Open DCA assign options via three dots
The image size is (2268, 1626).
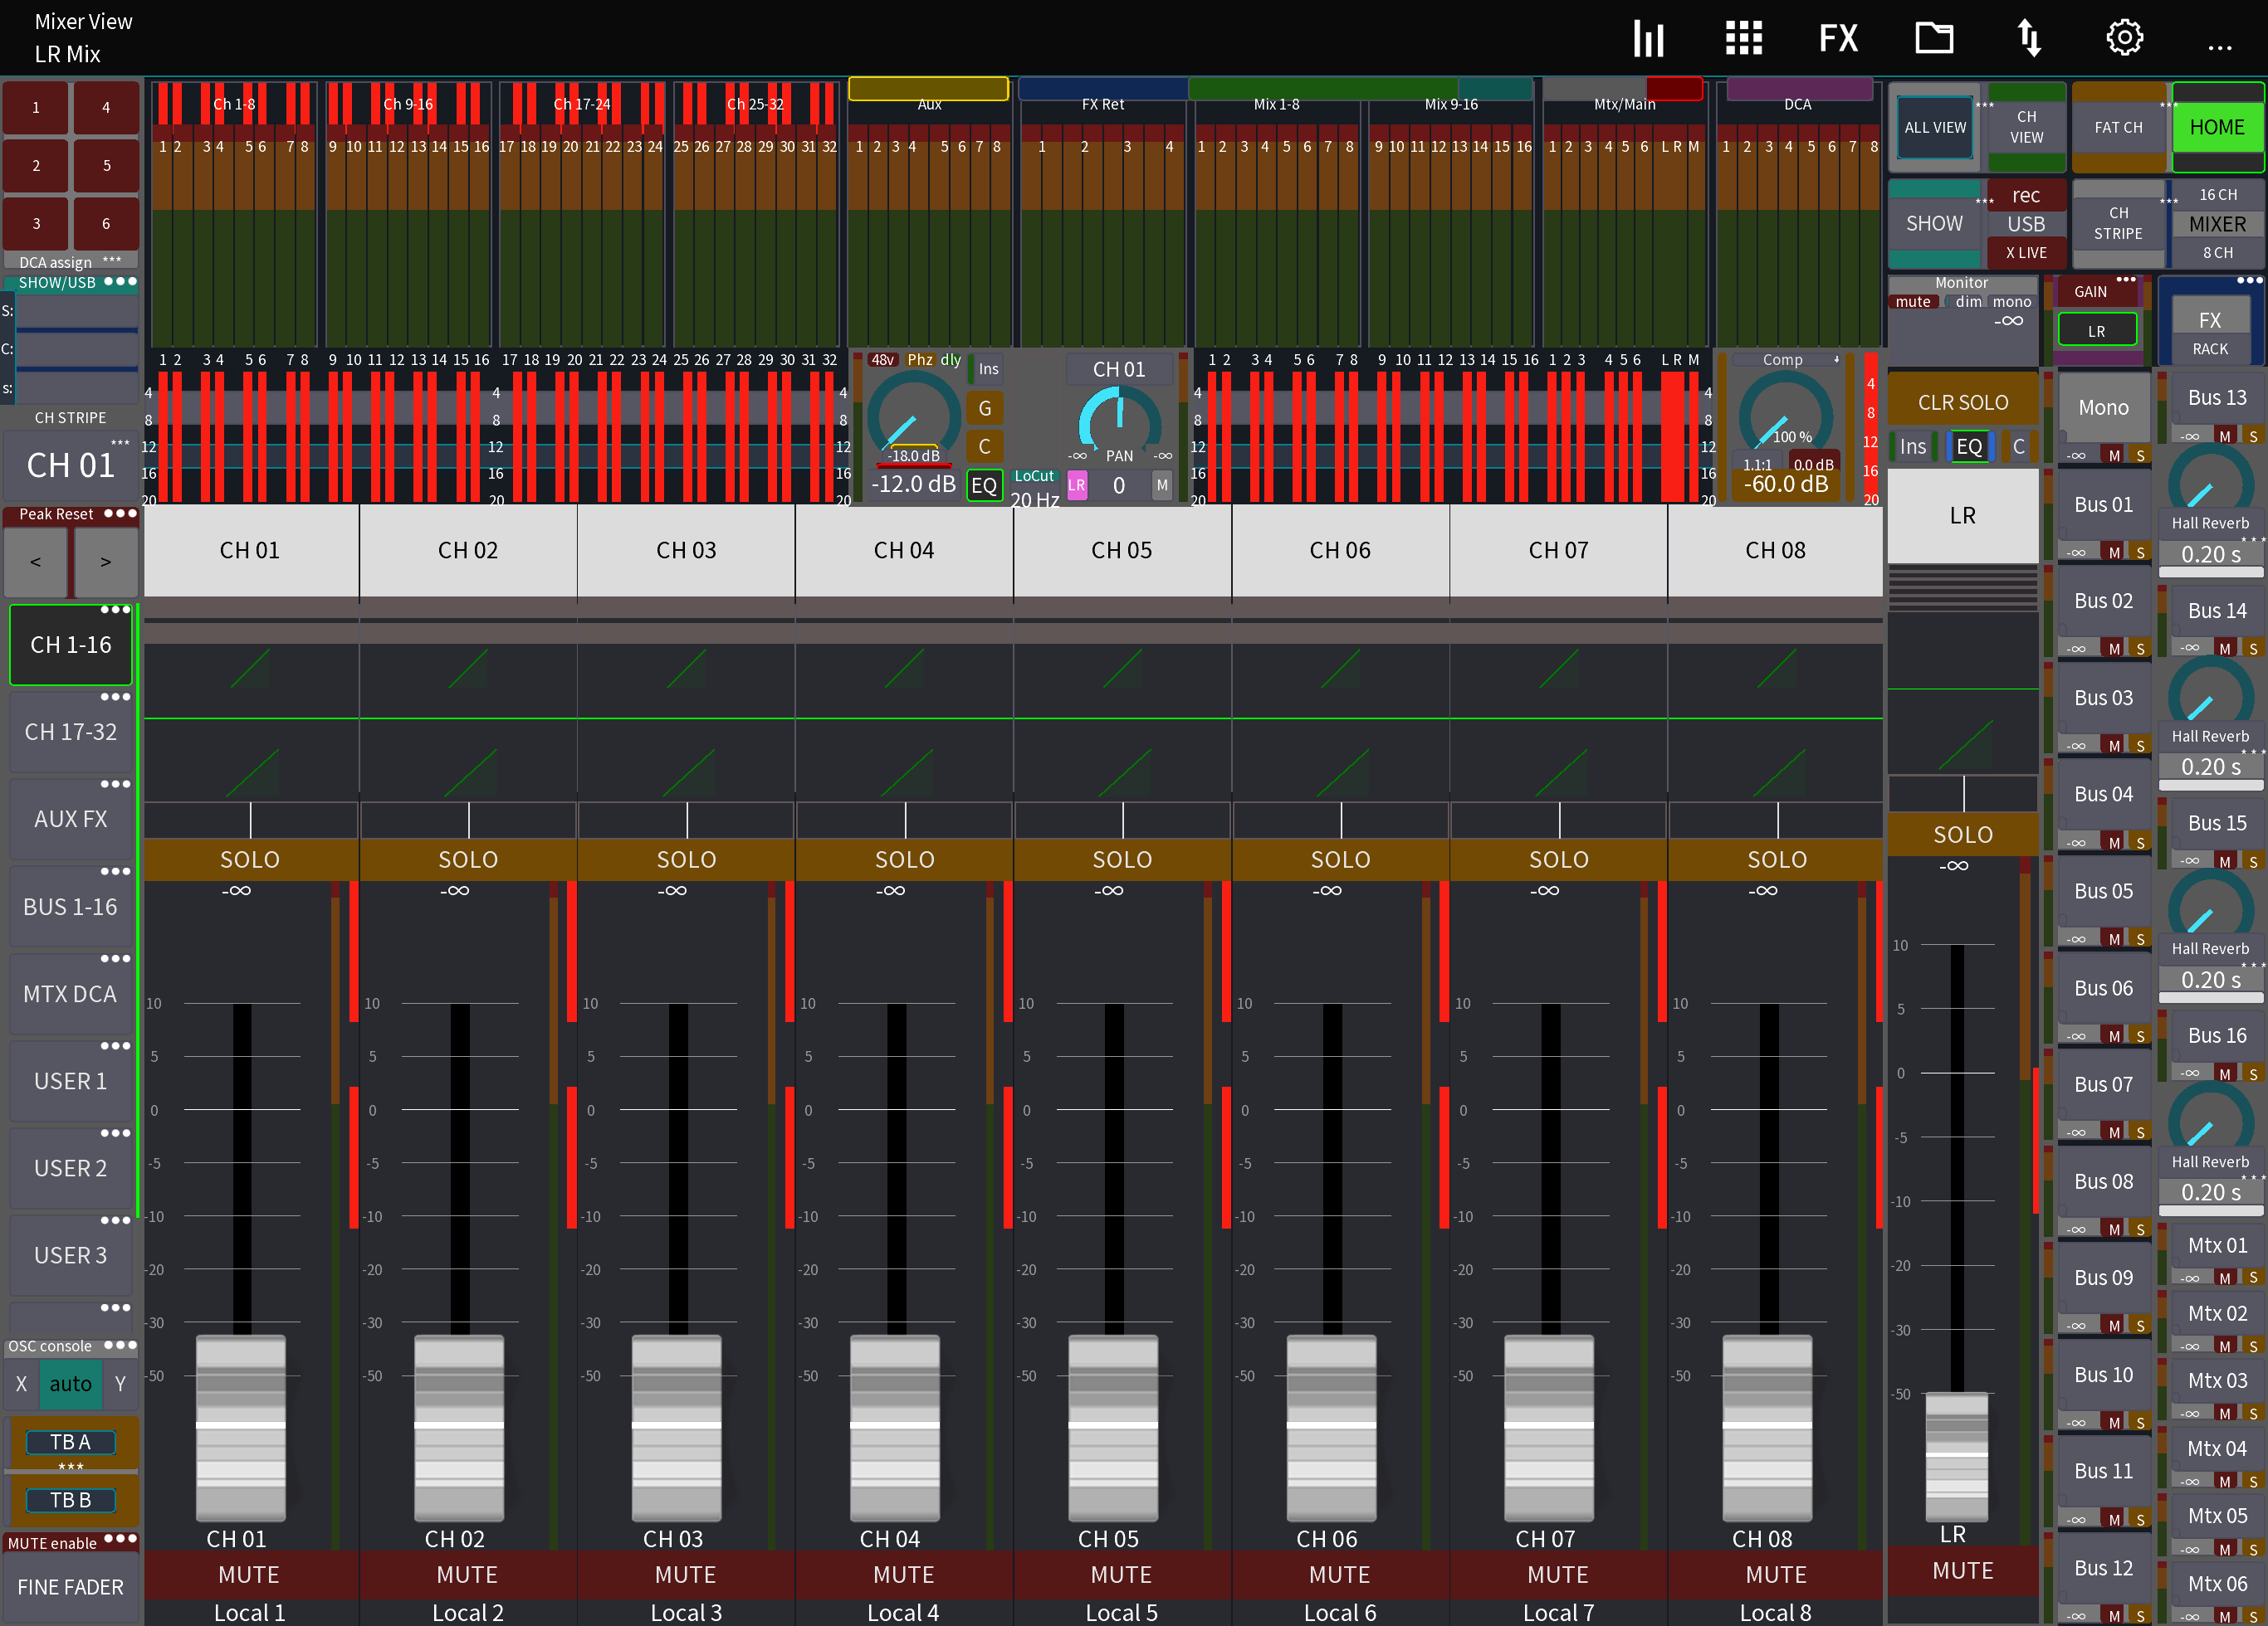(113, 260)
